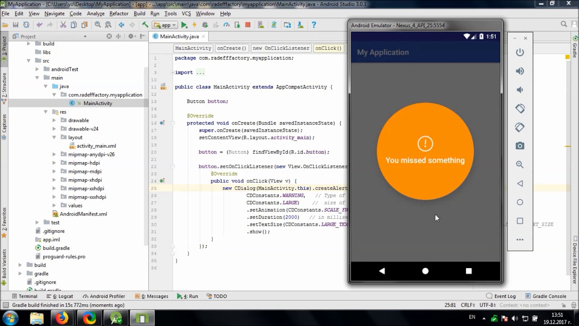Stop the running app with red square

247,25
